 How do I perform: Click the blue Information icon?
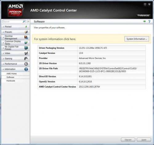point(26,69)
